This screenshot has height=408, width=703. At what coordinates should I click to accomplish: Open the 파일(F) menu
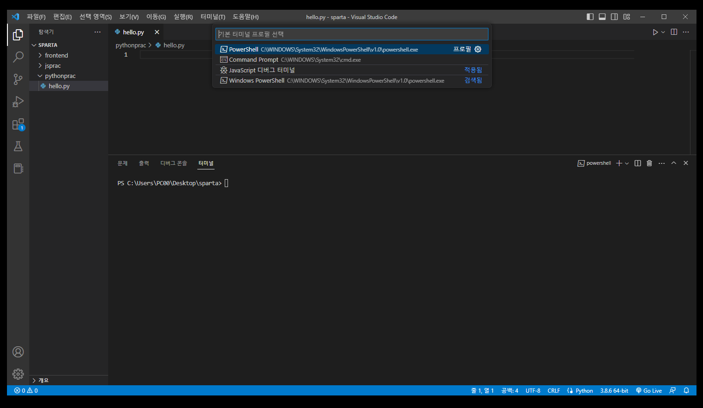tap(36, 17)
